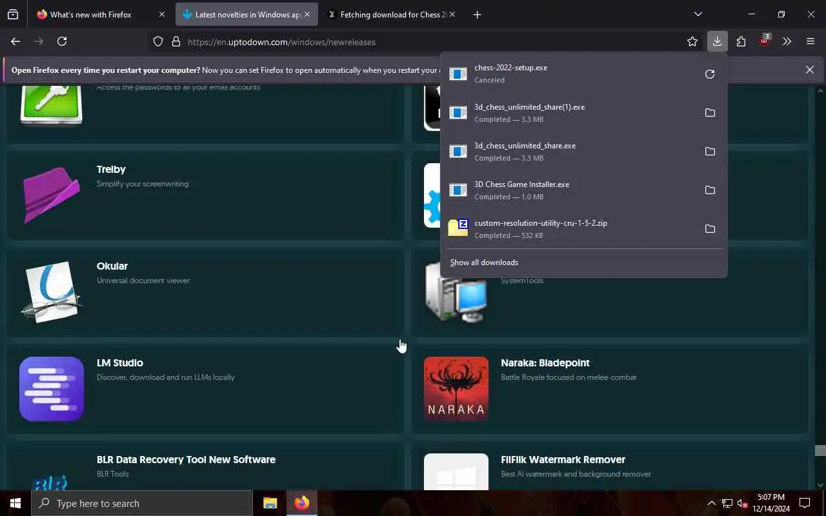826x516 pixels.
Task: Open the taskbar notification center icon
Action: (x=805, y=503)
